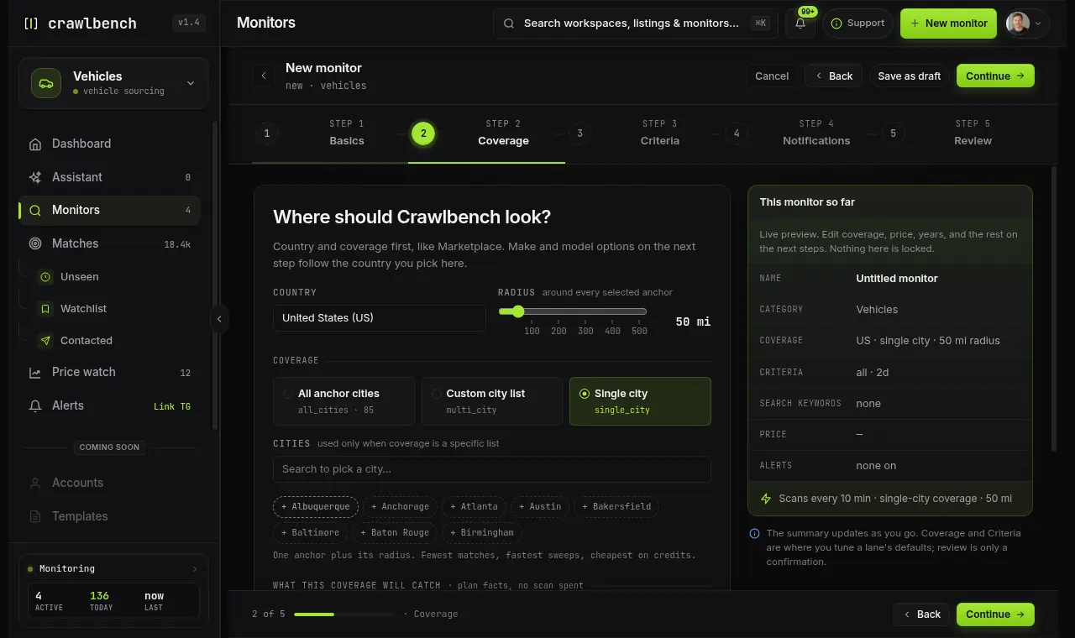Screen dimensions: 1075x638
Task: Click the Search to pick a city field
Action: (x=492, y=469)
